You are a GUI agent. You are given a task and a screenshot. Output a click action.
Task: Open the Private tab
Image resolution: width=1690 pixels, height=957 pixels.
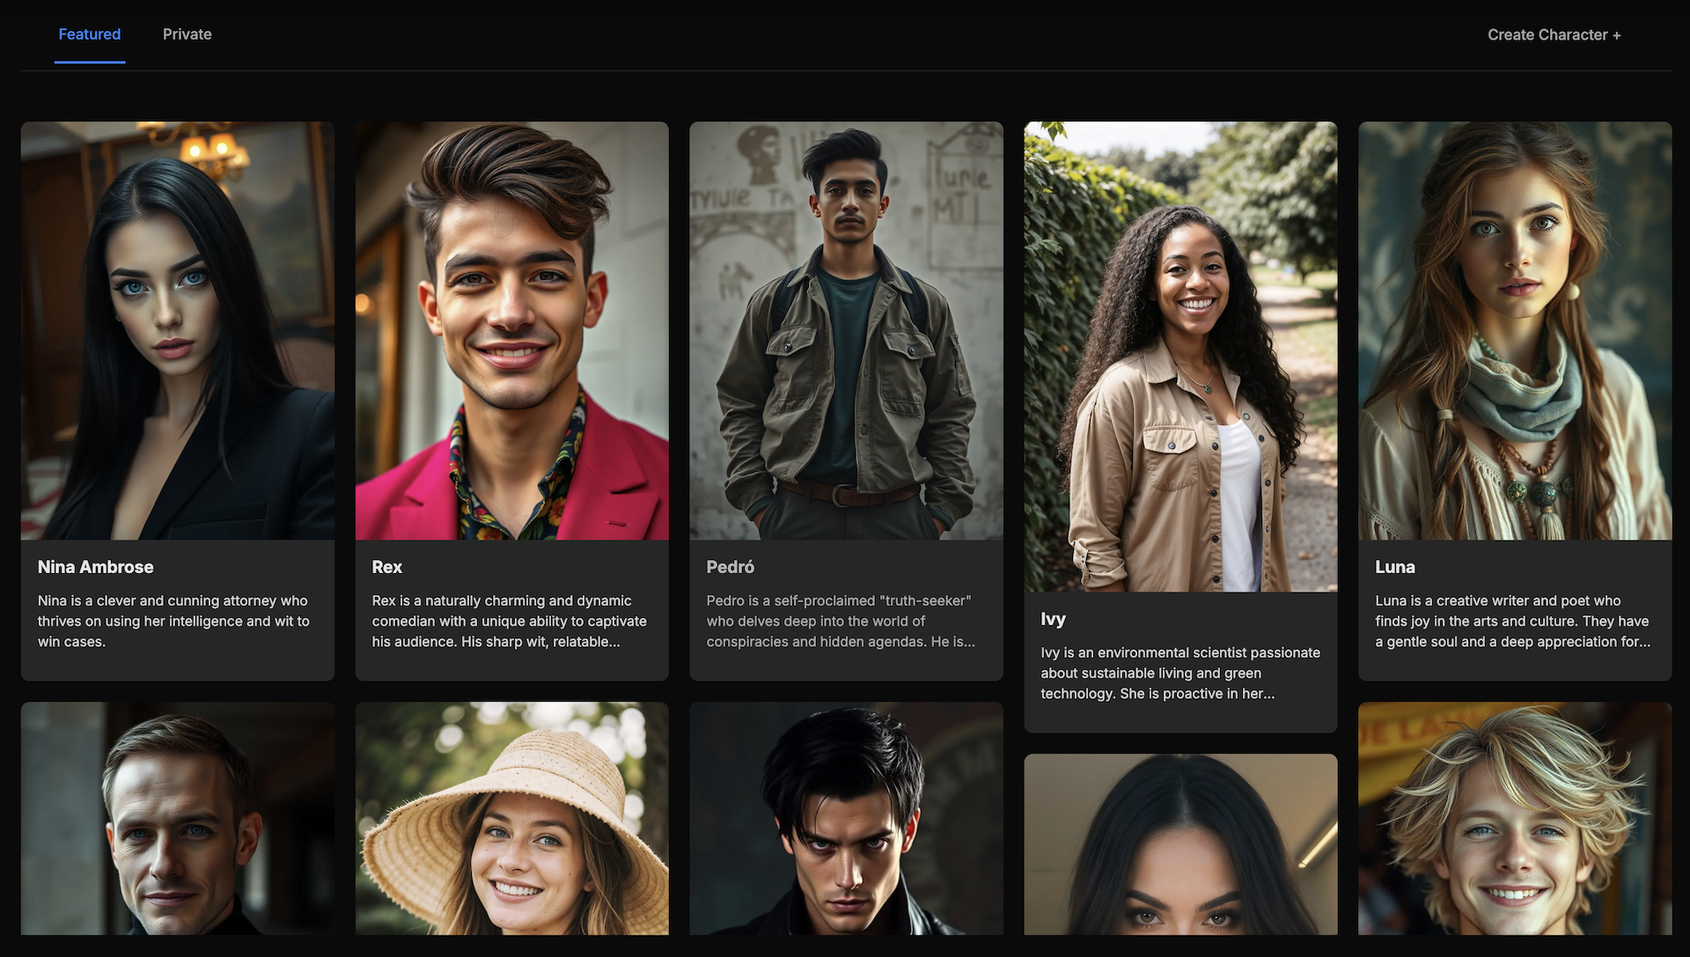coord(187,34)
